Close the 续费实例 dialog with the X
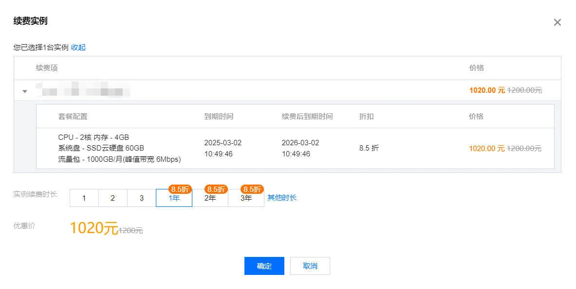Screen dimensions: 576x289 pyautogui.click(x=557, y=22)
